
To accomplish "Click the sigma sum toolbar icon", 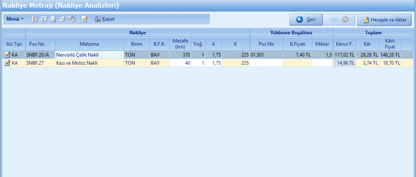I will pyautogui.click(x=44, y=19).
